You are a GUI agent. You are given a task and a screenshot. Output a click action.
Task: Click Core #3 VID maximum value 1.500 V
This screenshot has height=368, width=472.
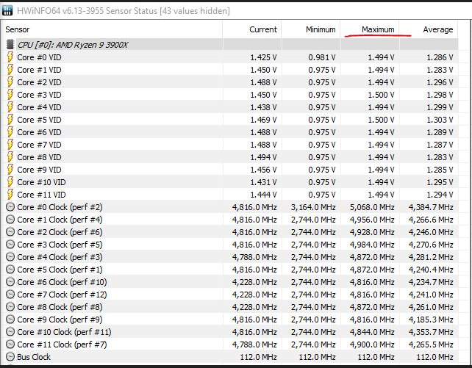point(381,95)
